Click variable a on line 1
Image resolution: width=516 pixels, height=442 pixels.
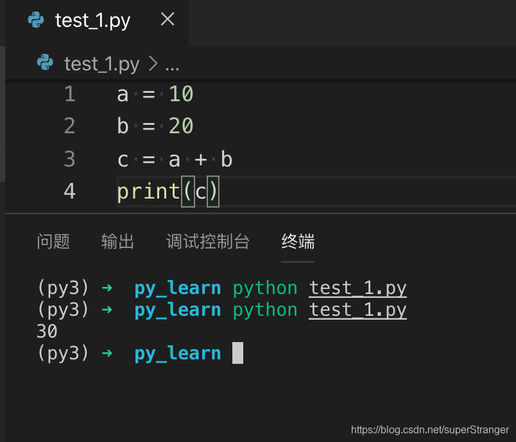click(123, 95)
